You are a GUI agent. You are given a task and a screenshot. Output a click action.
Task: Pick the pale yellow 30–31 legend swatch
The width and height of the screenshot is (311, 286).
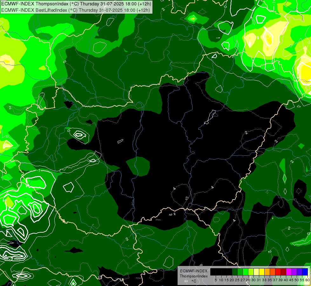pyautogui.click(x=256, y=272)
